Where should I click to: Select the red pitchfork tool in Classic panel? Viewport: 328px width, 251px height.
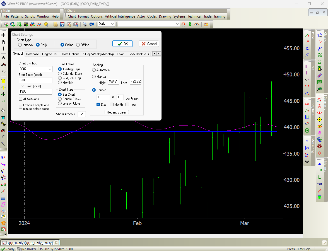pos(320,42)
